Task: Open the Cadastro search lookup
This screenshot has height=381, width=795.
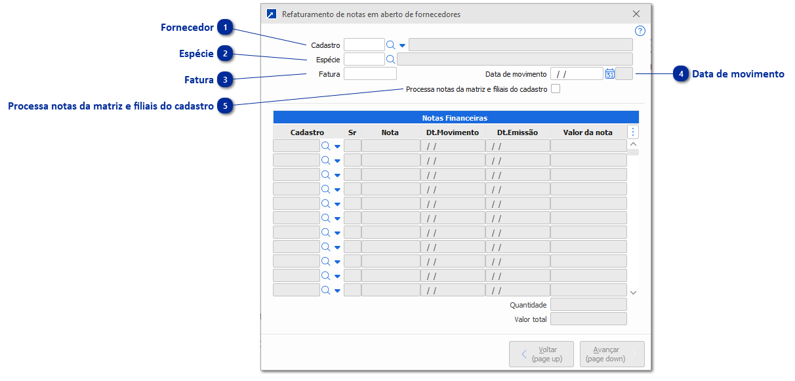Action: click(x=390, y=44)
